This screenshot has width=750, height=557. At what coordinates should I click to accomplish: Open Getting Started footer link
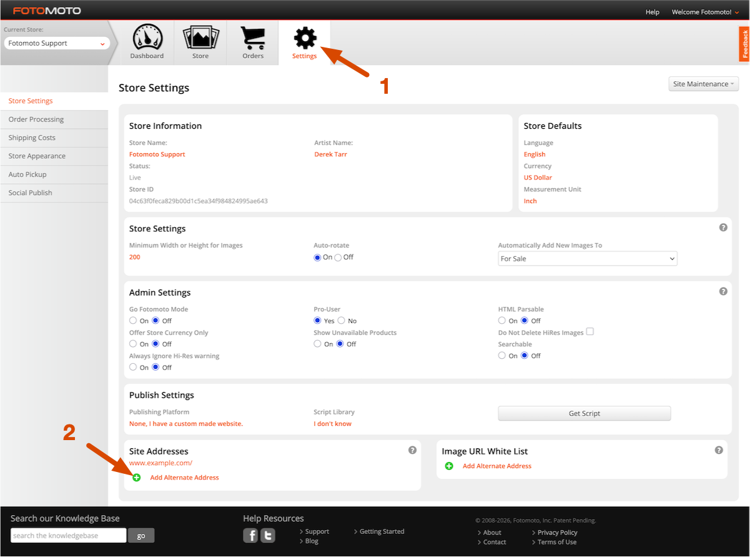(382, 532)
